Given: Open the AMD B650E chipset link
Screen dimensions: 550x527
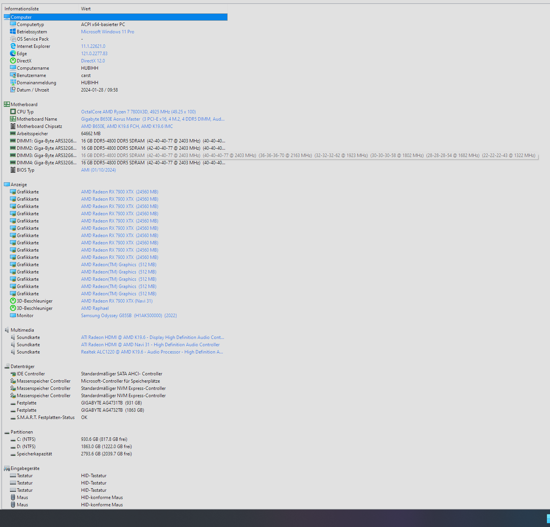Looking at the screenshot, I should [127, 126].
